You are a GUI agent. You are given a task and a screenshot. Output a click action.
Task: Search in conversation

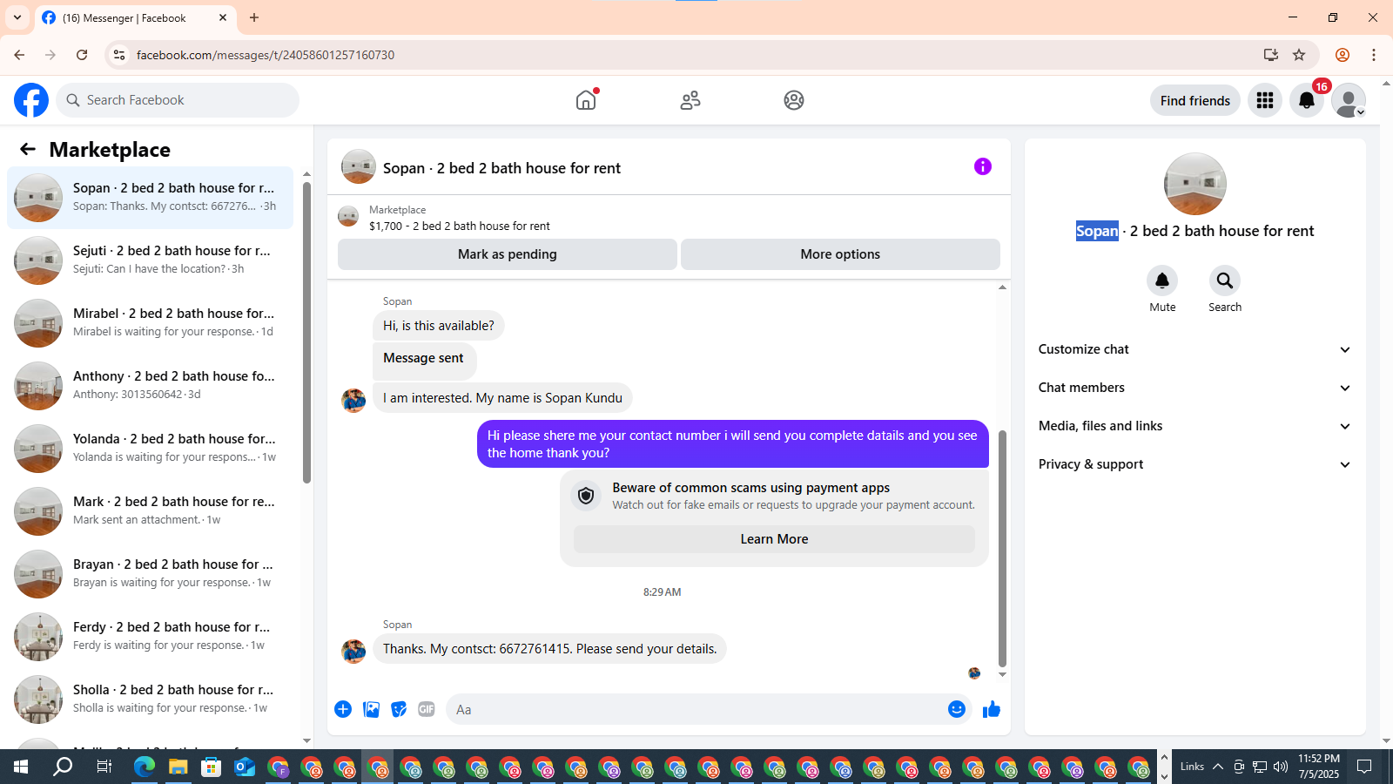point(1225,280)
